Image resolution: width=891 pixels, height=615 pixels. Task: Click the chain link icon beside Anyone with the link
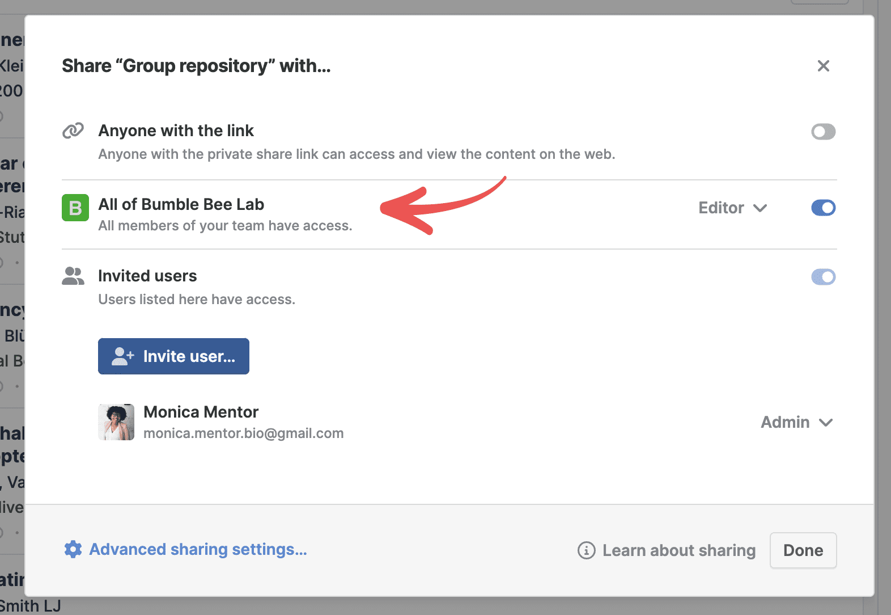point(73,131)
